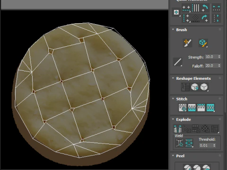Collapse the Explode rollout

(x=173, y=119)
